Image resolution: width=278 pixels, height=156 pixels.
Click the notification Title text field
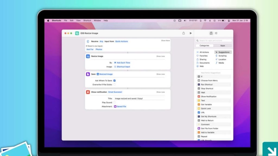[139, 99]
